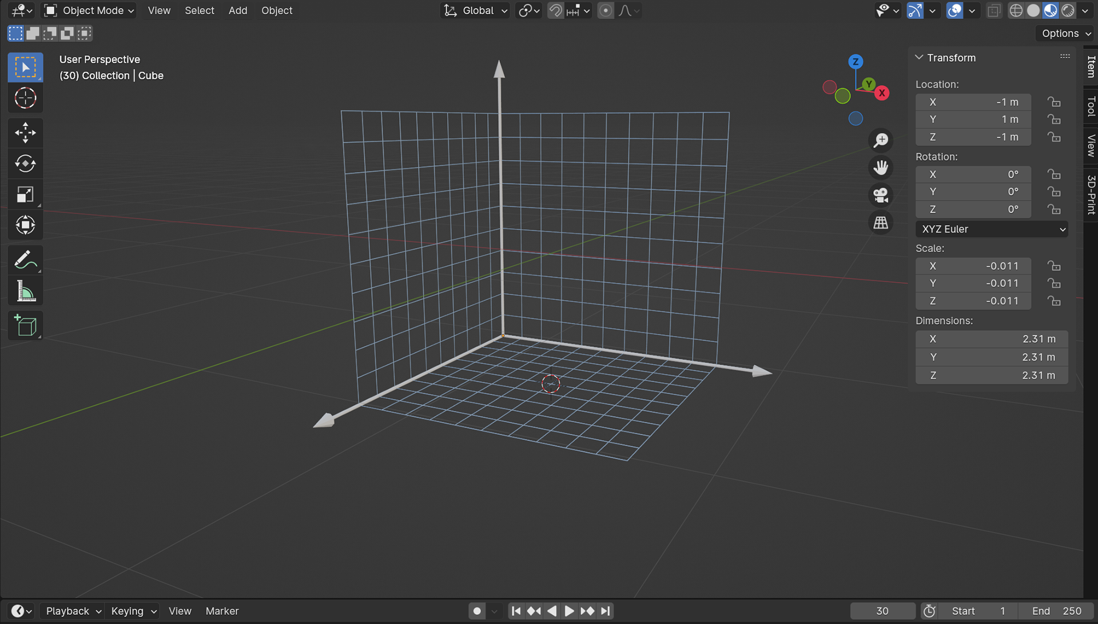Open the Keying dropdown
Image resolution: width=1098 pixels, height=624 pixels.
[133, 611]
